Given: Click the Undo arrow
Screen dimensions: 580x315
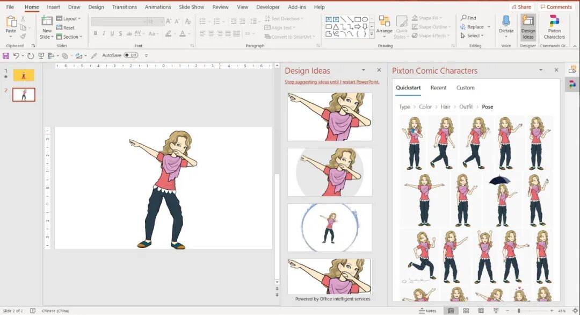Looking at the screenshot, I should click(16, 55).
